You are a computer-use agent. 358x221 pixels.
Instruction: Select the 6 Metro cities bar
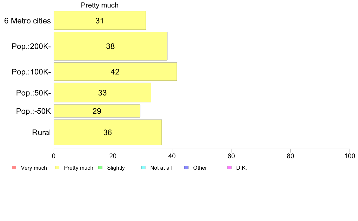(x=100, y=20)
